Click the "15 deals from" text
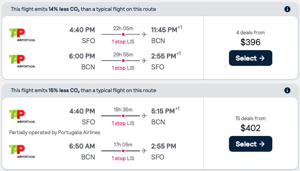 [250, 118]
